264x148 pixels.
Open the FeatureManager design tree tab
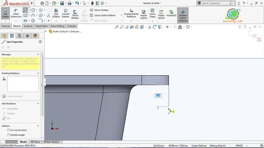coord(4,36)
